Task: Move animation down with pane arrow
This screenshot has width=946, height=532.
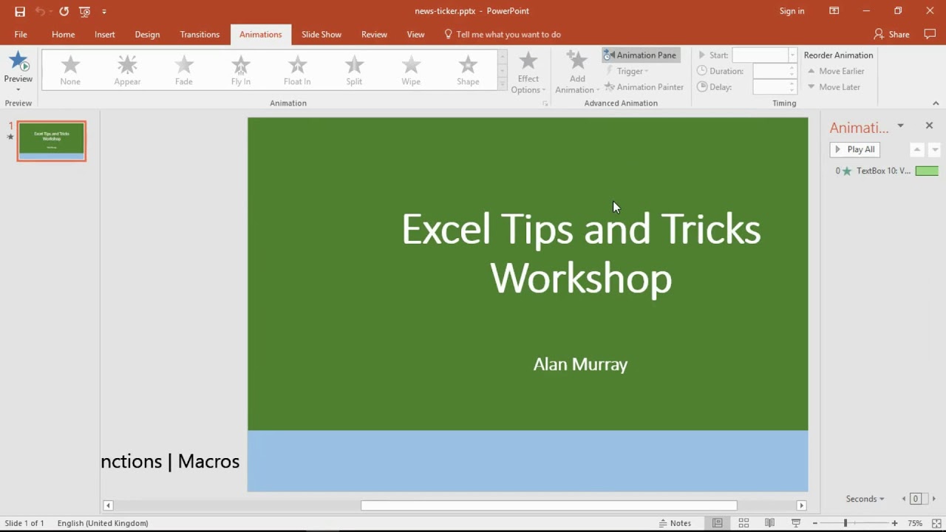Action: [x=934, y=149]
